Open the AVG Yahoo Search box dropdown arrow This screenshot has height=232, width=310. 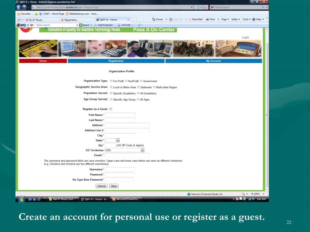(x=77, y=25)
